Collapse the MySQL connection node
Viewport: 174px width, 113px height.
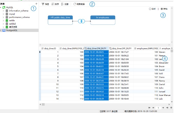pyautogui.click(x=1, y=7)
